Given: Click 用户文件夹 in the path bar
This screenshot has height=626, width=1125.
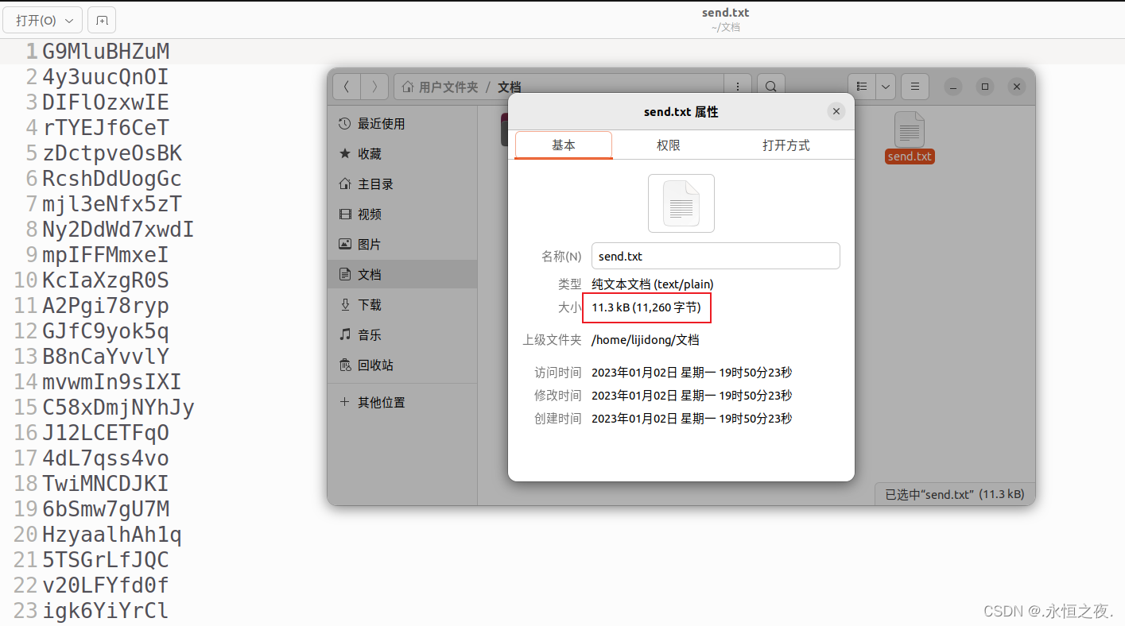Looking at the screenshot, I should click(441, 87).
